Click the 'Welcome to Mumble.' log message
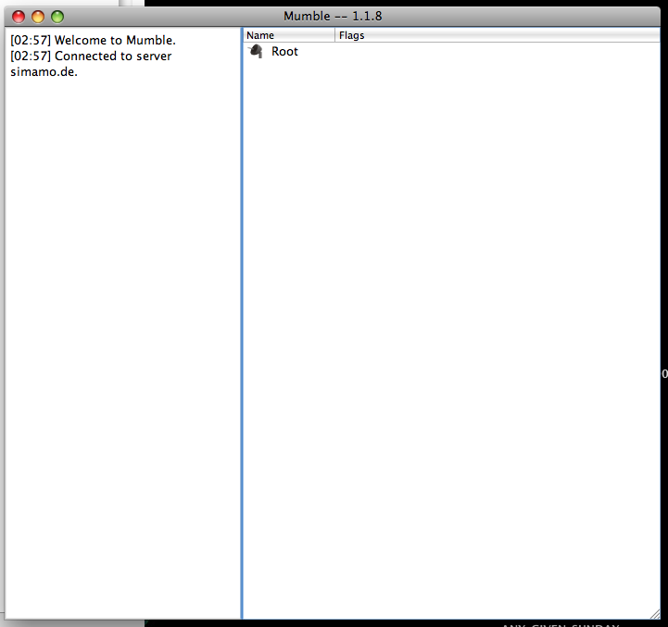 [115, 41]
